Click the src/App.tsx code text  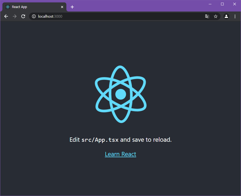pyautogui.click(x=100, y=140)
